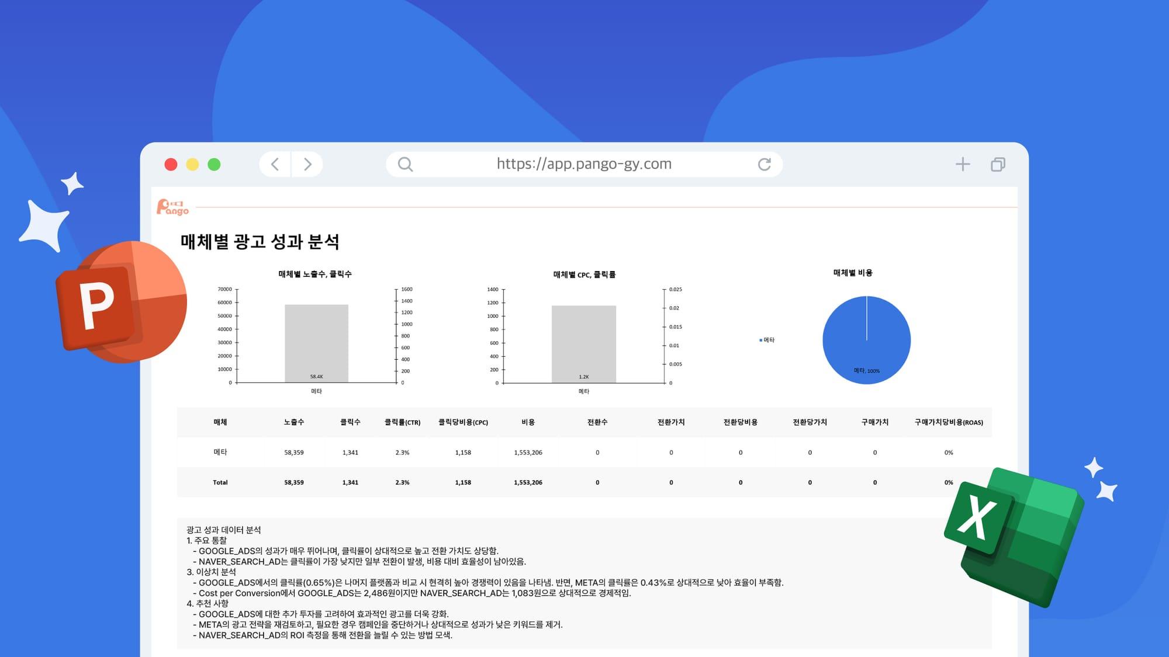
Task: Click the 1.2K bar data label
Action: click(x=584, y=377)
